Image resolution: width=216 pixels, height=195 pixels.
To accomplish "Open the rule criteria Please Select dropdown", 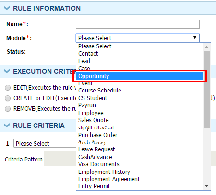I will 45,143.
